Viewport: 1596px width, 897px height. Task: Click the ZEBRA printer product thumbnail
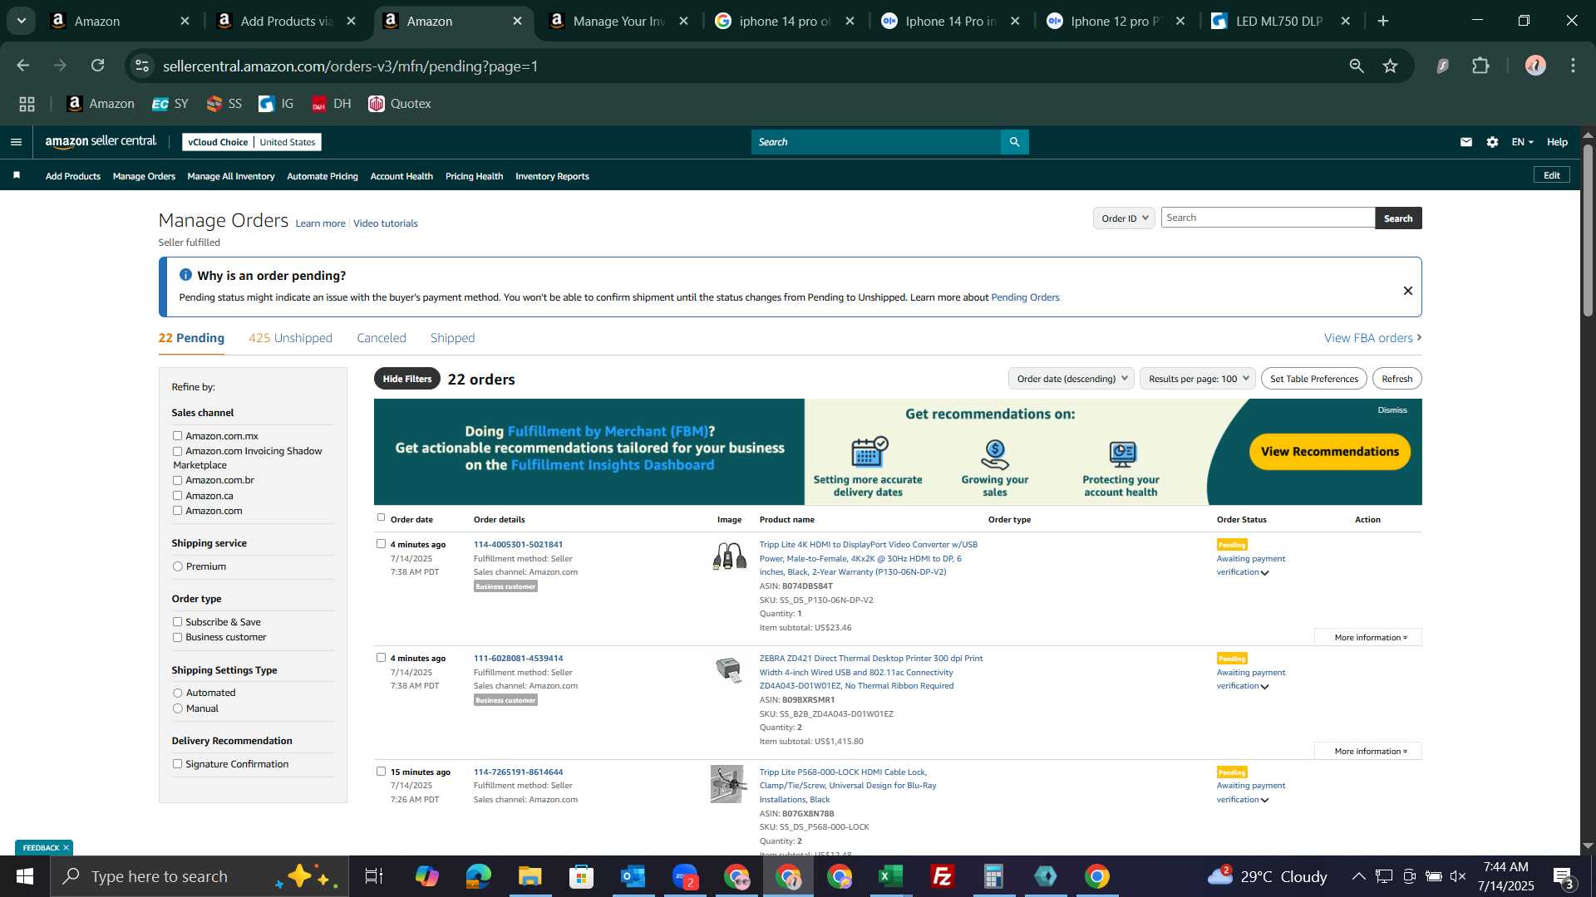728,669
